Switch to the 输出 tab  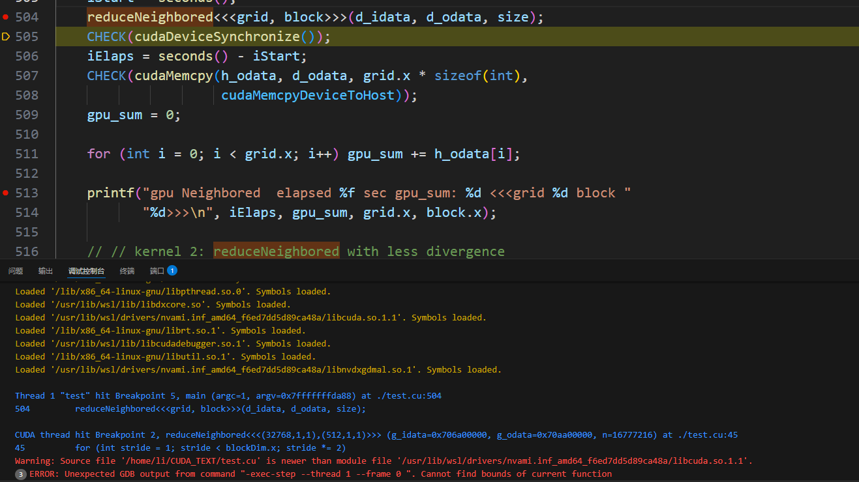[x=46, y=271]
